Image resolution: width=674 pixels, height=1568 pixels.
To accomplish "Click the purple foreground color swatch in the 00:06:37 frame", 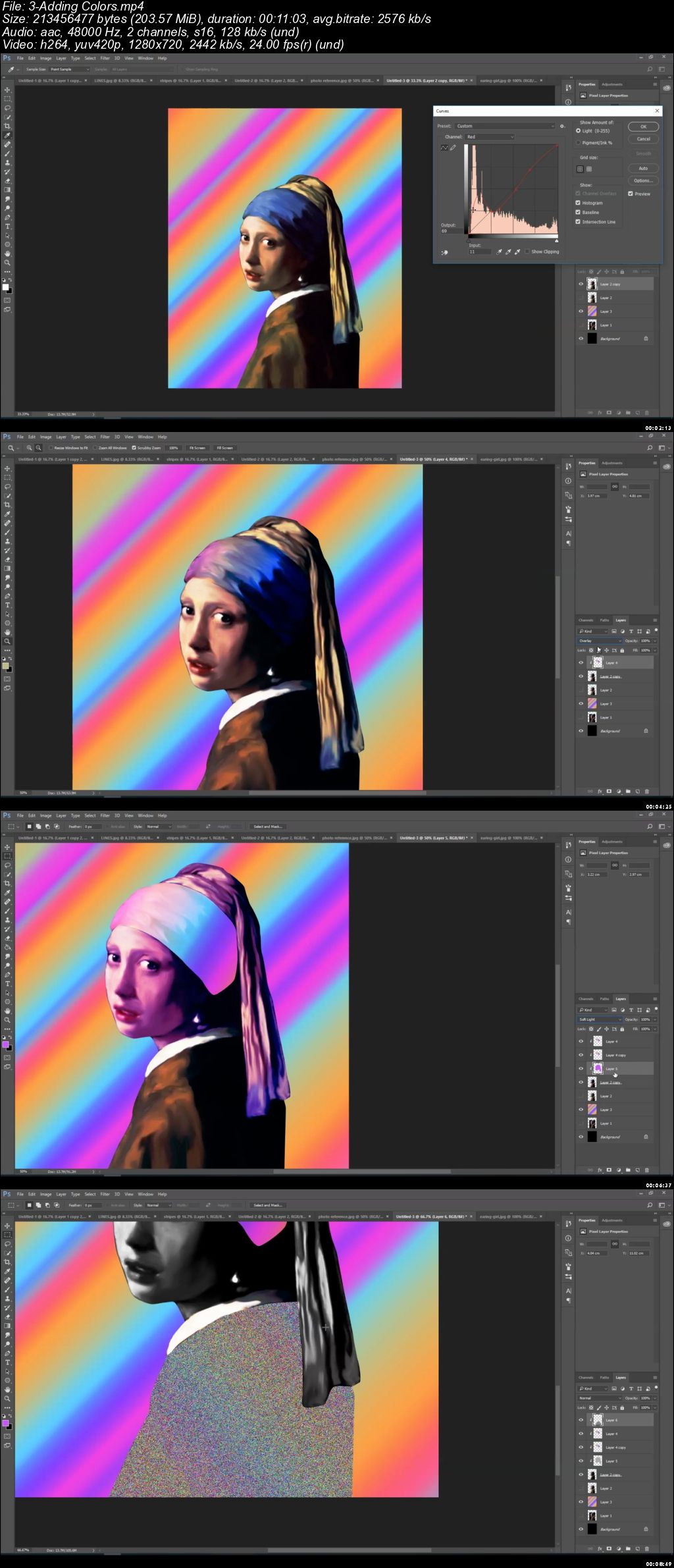I will [5, 1044].
